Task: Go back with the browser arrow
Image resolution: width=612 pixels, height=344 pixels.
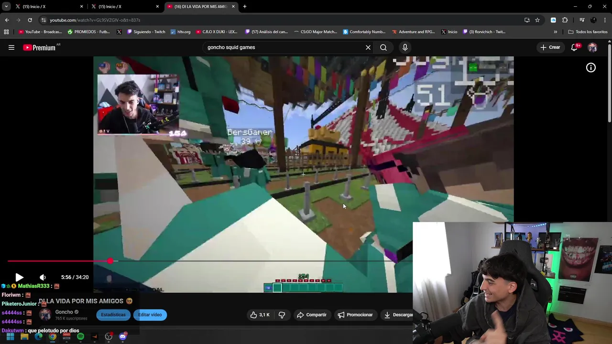Action: click(7, 20)
